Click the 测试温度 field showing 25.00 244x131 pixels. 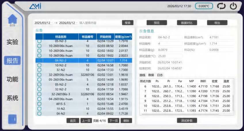pyautogui.click(x=169, y=56)
